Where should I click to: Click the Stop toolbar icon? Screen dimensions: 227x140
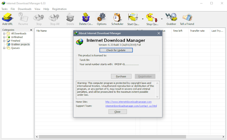click(x=39, y=19)
